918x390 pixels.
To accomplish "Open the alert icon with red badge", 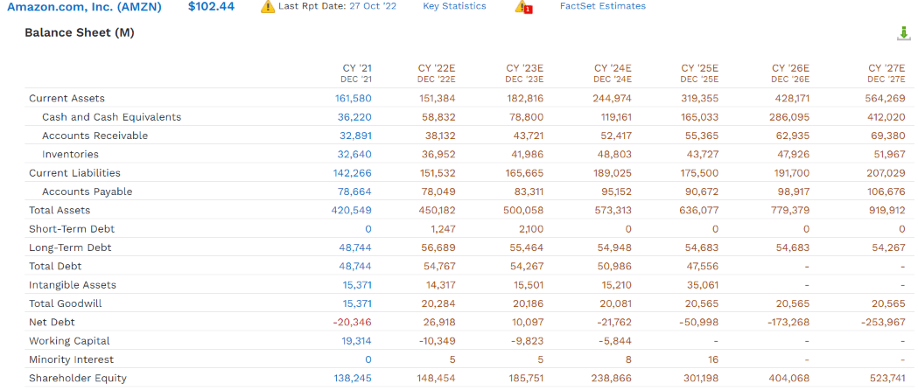I will [x=523, y=7].
